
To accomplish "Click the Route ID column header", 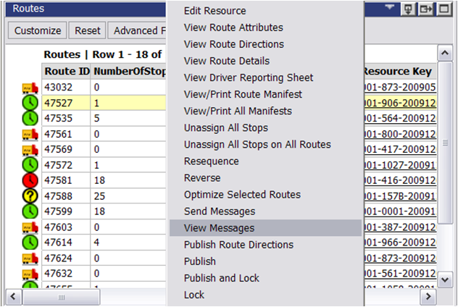I will click(67, 72).
